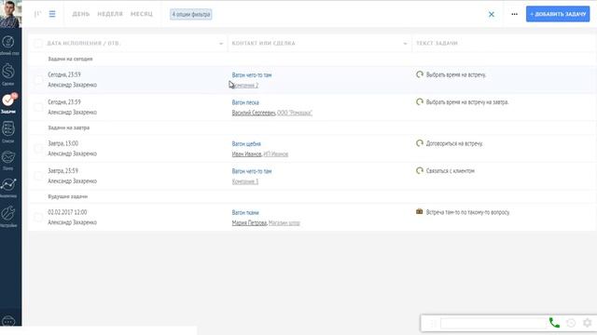Open the Dashboard (Рабочий стол) sidebar icon
The width and height of the screenshot is (597, 335).
point(8,42)
